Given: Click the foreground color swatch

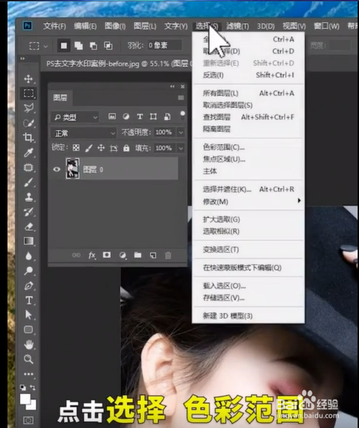Looking at the screenshot, I should click(25, 400).
